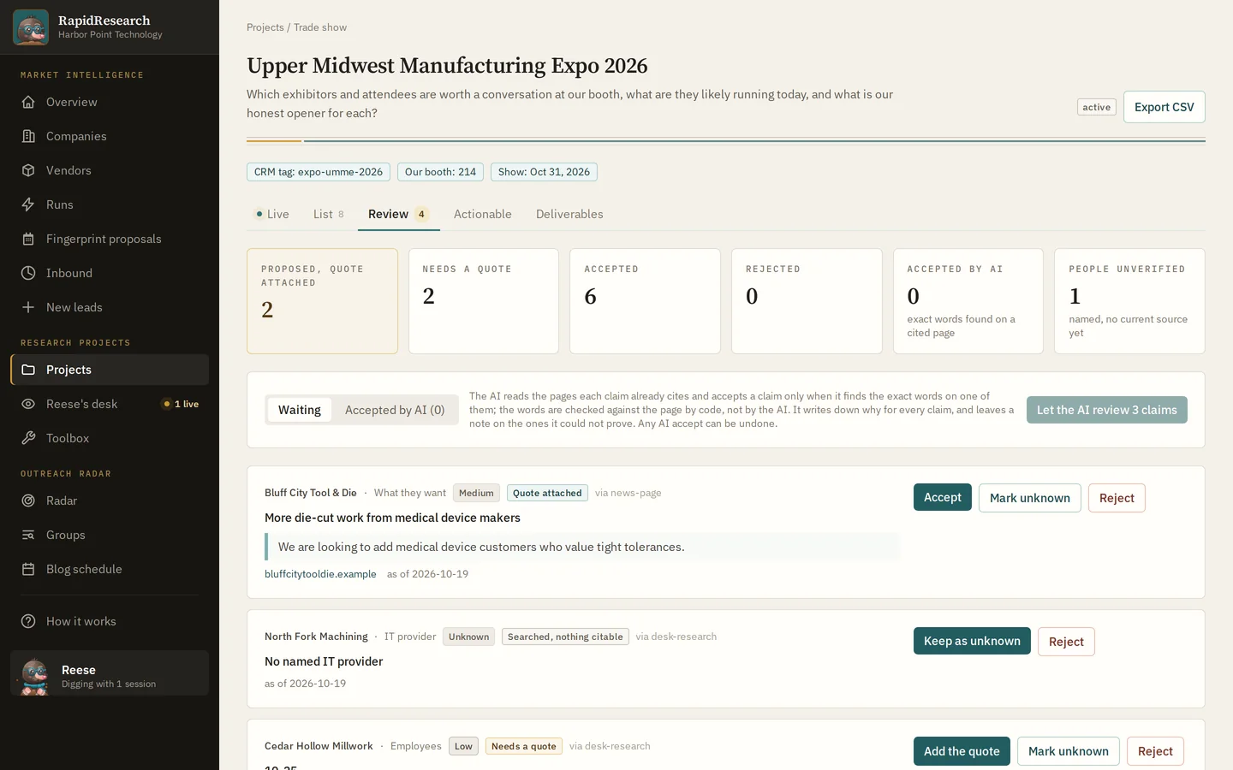Reject the North Fork Machining claim
The height and width of the screenshot is (770, 1233).
(1066, 642)
